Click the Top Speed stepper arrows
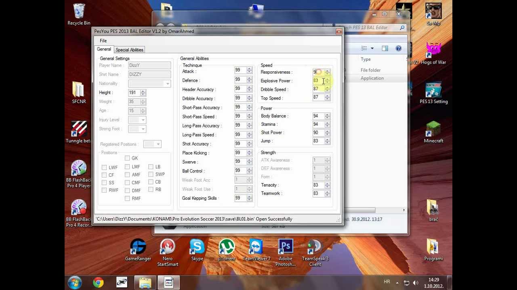 pyautogui.click(x=327, y=97)
